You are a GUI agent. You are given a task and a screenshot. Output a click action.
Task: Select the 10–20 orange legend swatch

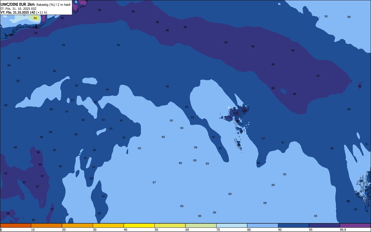pyautogui.click(x=46, y=225)
